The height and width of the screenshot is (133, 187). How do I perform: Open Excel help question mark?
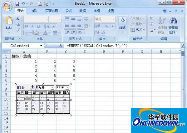click(x=165, y=11)
